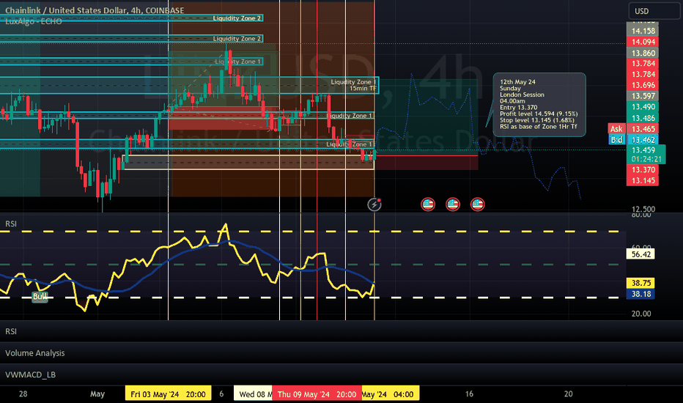Screen dimensions: 683x403
Task: Click the 20.00 RSI scale value
Action: coord(641,314)
